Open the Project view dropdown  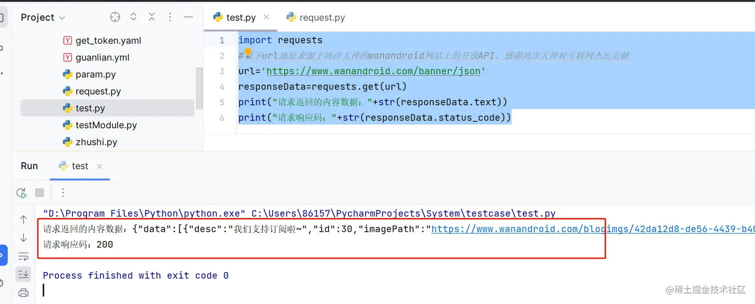43,17
